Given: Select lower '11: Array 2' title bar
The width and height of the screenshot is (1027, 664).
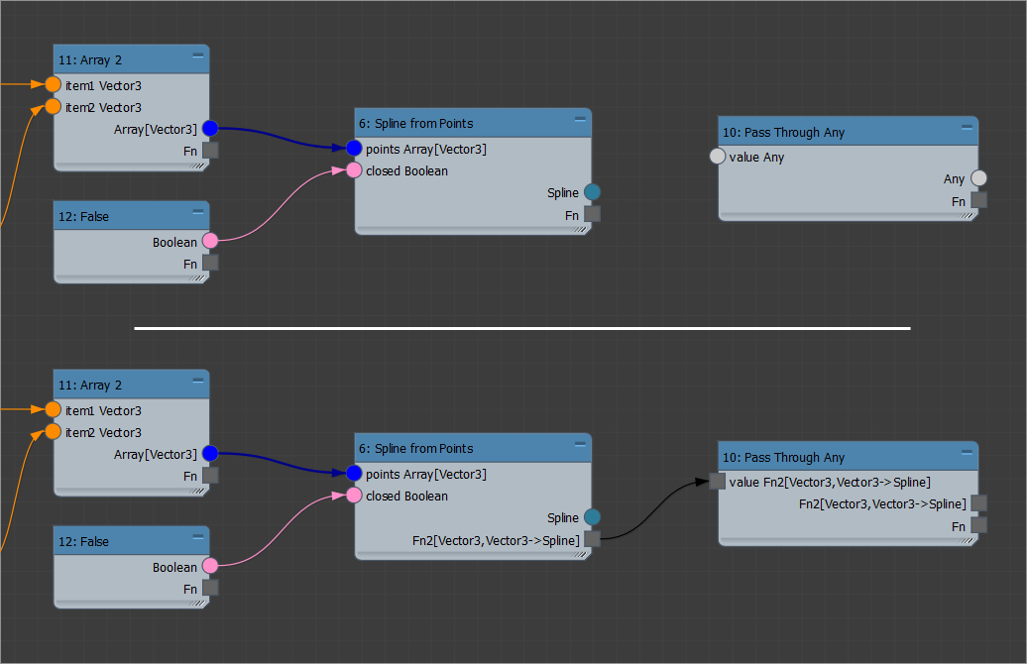Looking at the screenshot, I should coord(131,385).
